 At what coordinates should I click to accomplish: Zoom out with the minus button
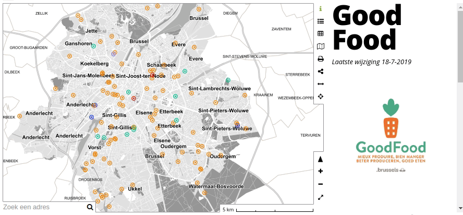pos(321,184)
